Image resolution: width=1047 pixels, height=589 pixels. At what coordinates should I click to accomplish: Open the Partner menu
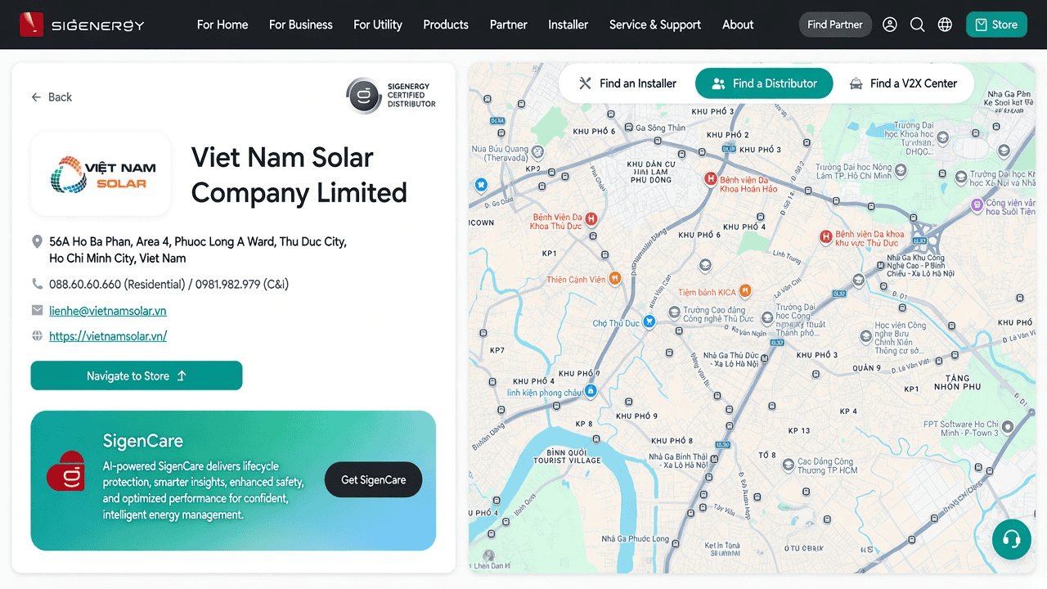click(x=509, y=25)
